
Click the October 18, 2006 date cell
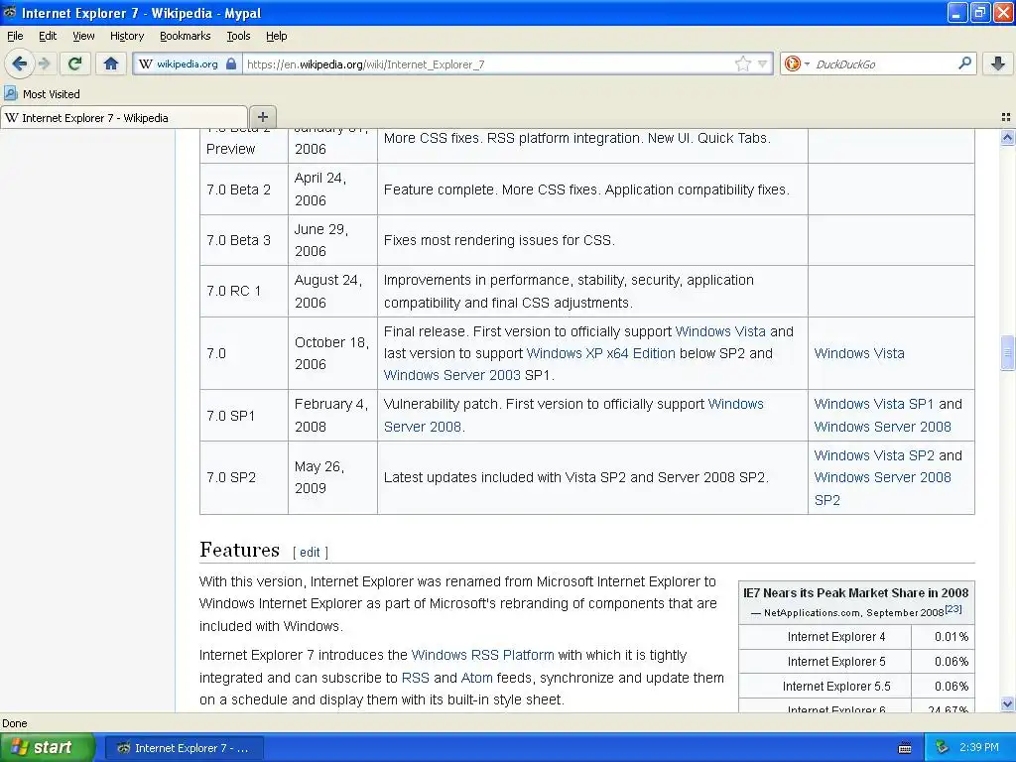(x=332, y=353)
